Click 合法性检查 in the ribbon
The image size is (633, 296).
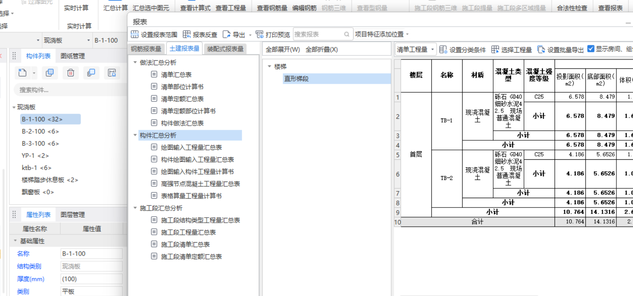572,8
